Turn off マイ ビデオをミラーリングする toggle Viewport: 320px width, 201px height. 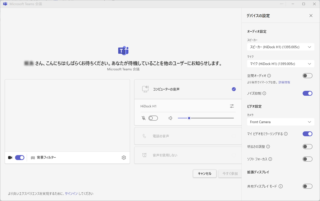(x=307, y=134)
